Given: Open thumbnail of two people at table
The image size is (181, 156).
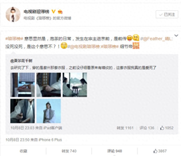Looking at the screenshot, I should click(x=75, y=85).
